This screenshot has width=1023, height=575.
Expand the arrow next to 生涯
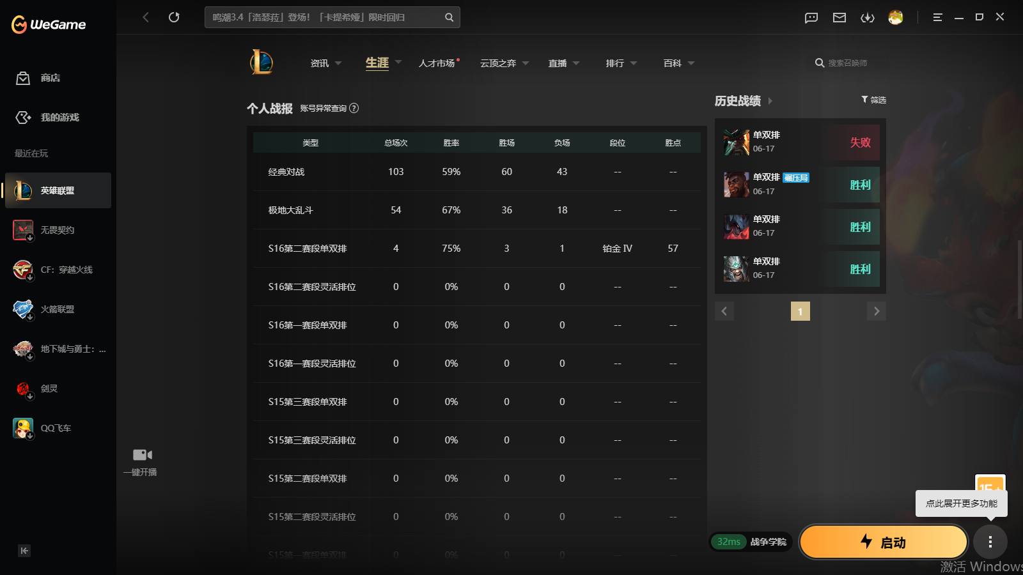[x=398, y=62]
